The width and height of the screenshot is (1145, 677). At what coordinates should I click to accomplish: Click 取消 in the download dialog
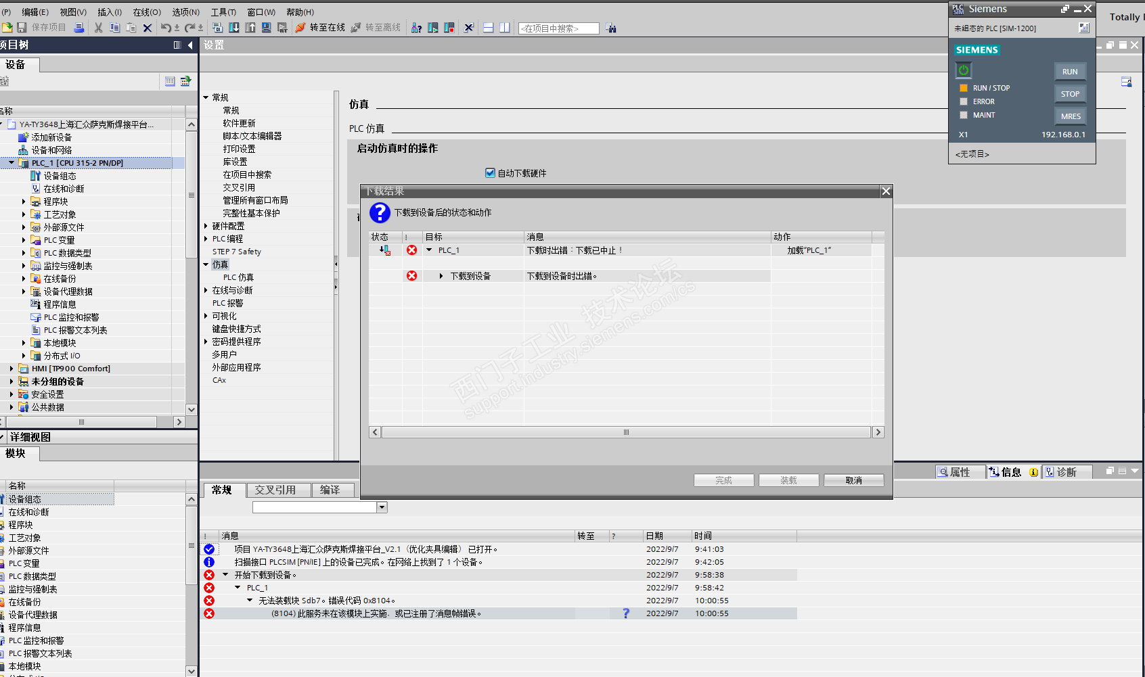coord(854,480)
